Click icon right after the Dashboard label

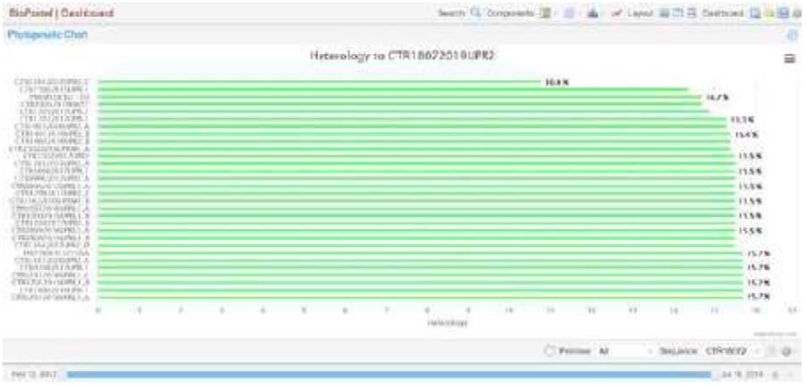(756, 13)
